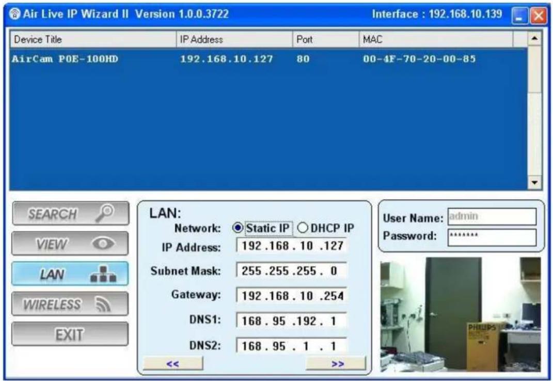The height and width of the screenshot is (381, 553).
Task: Click the Subnet Mask input field
Action: click(291, 270)
